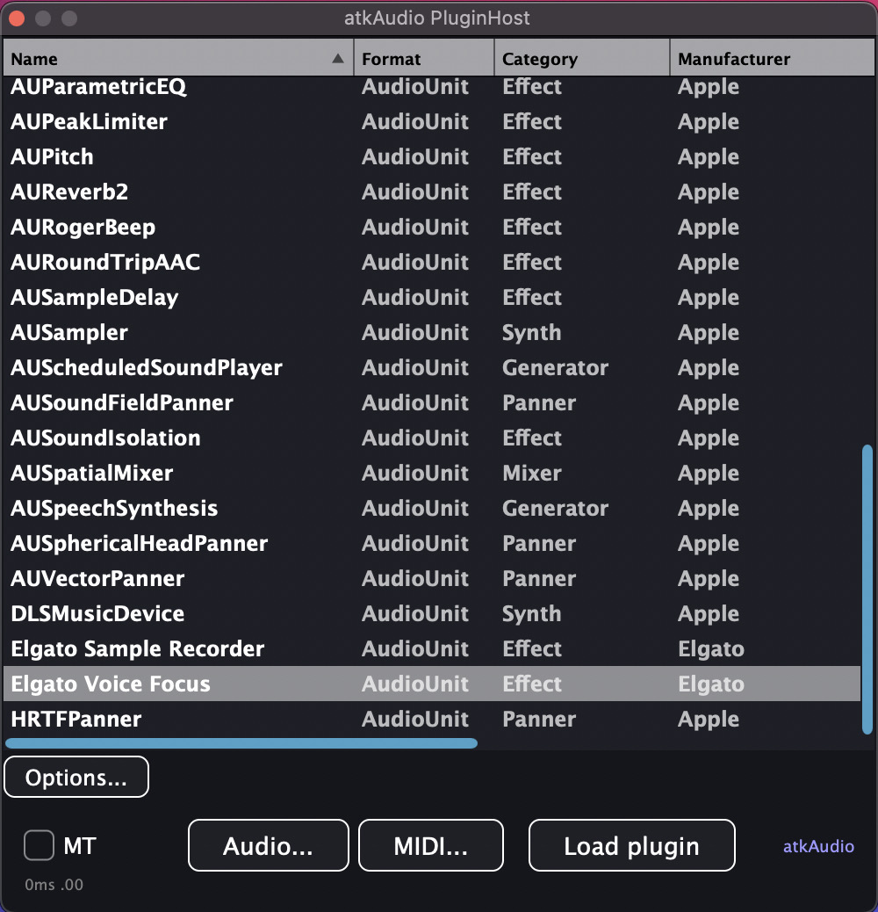Click the Load plugin button
The width and height of the screenshot is (878, 912).
coord(631,846)
